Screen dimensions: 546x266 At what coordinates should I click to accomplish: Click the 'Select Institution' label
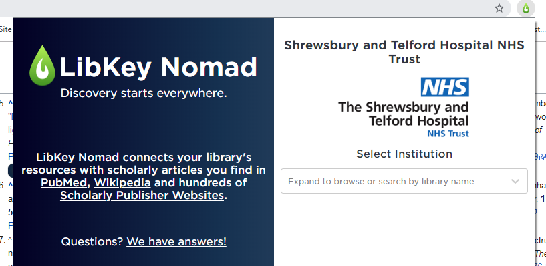point(404,154)
